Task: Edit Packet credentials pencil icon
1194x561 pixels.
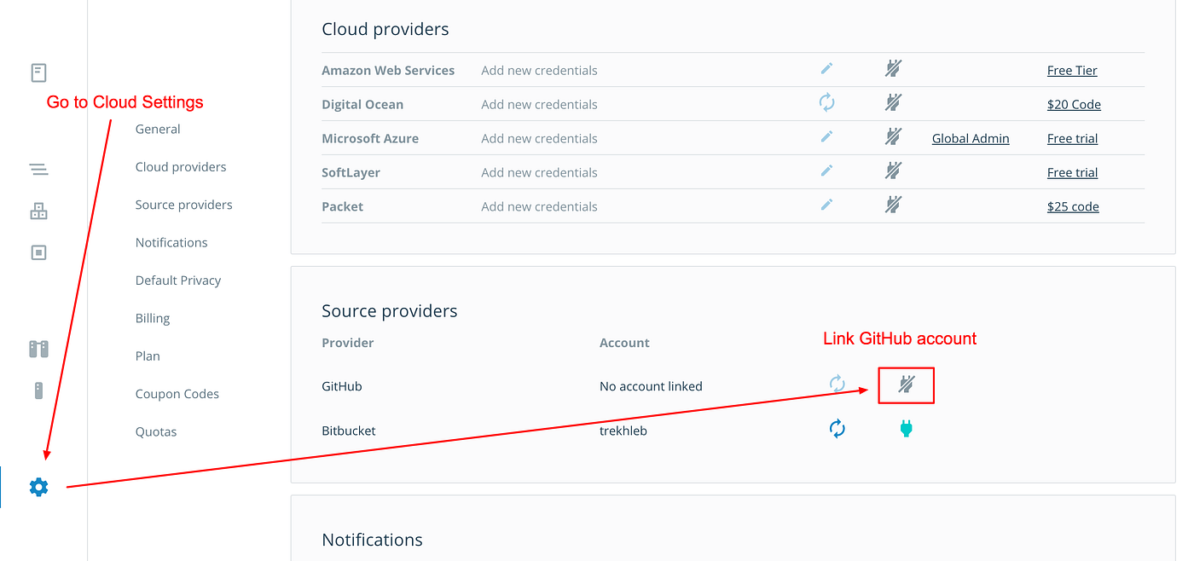Action: pyautogui.click(x=826, y=205)
